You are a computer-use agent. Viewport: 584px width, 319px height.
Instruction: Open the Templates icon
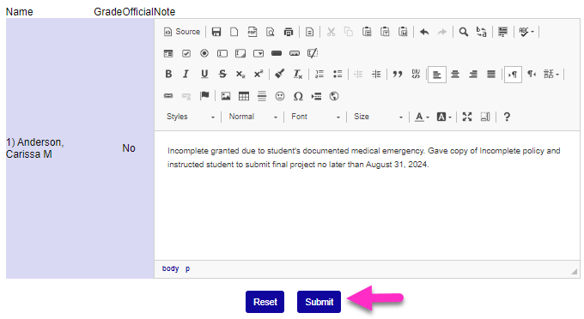pyautogui.click(x=309, y=32)
